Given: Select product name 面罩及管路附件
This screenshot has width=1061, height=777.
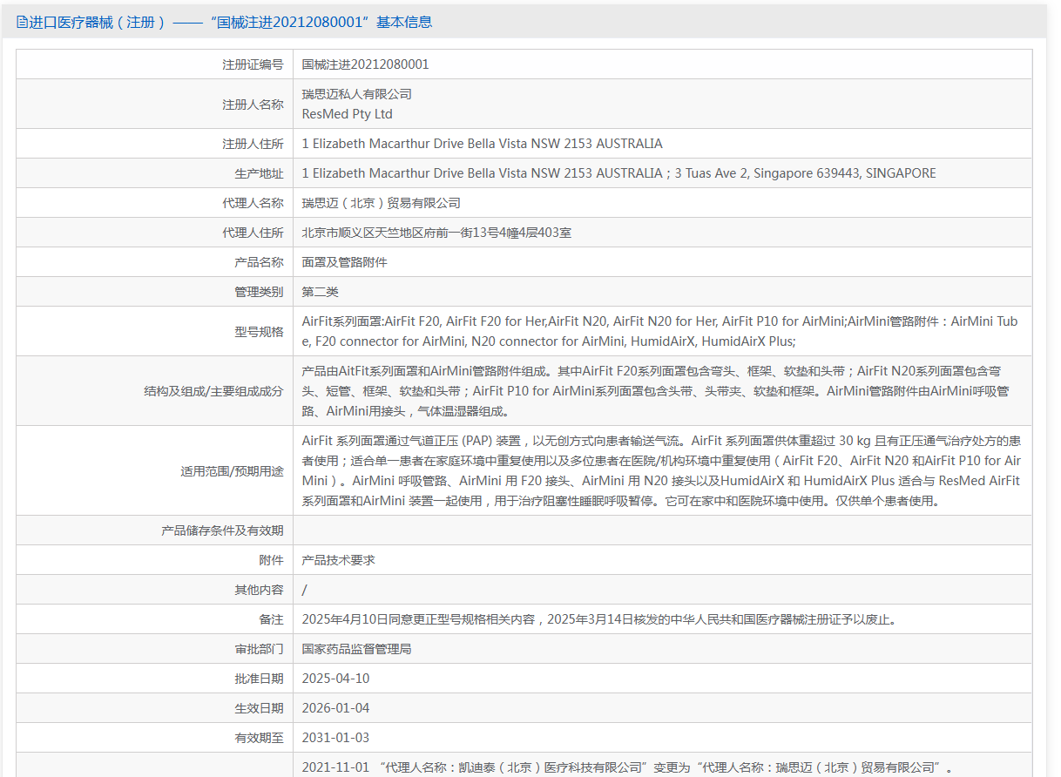Looking at the screenshot, I should tap(345, 262).
